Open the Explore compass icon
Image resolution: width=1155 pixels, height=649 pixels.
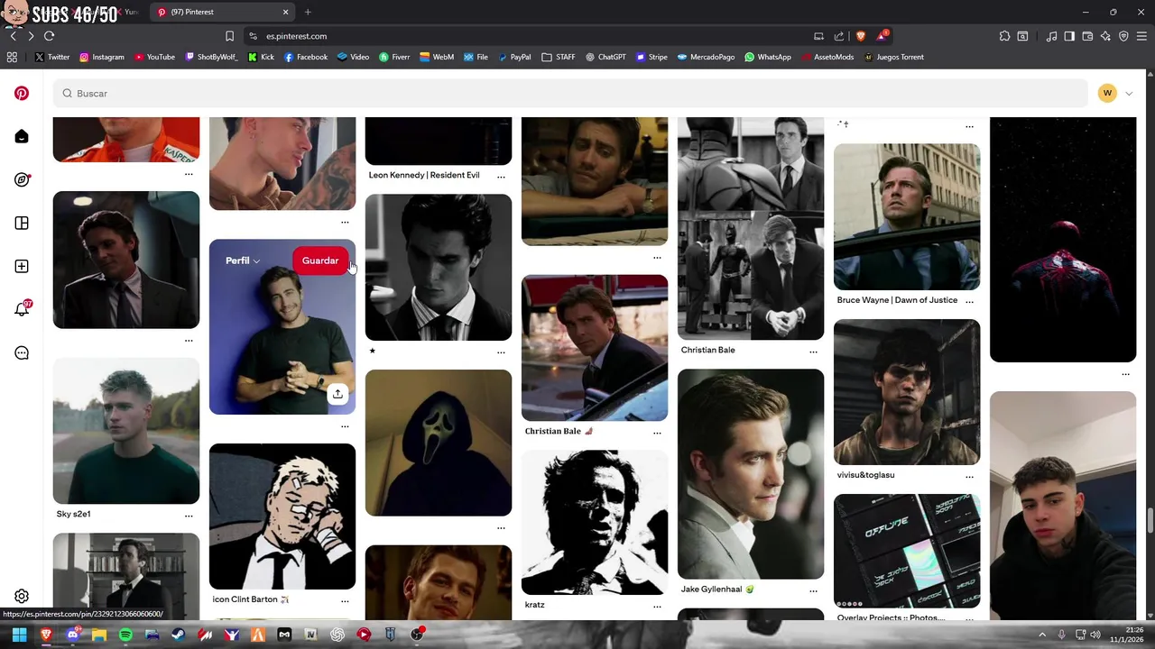[22, 179]
